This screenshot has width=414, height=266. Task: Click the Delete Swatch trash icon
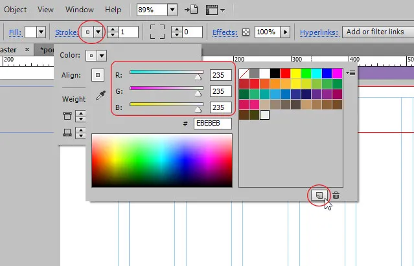(x=336, y=194)
